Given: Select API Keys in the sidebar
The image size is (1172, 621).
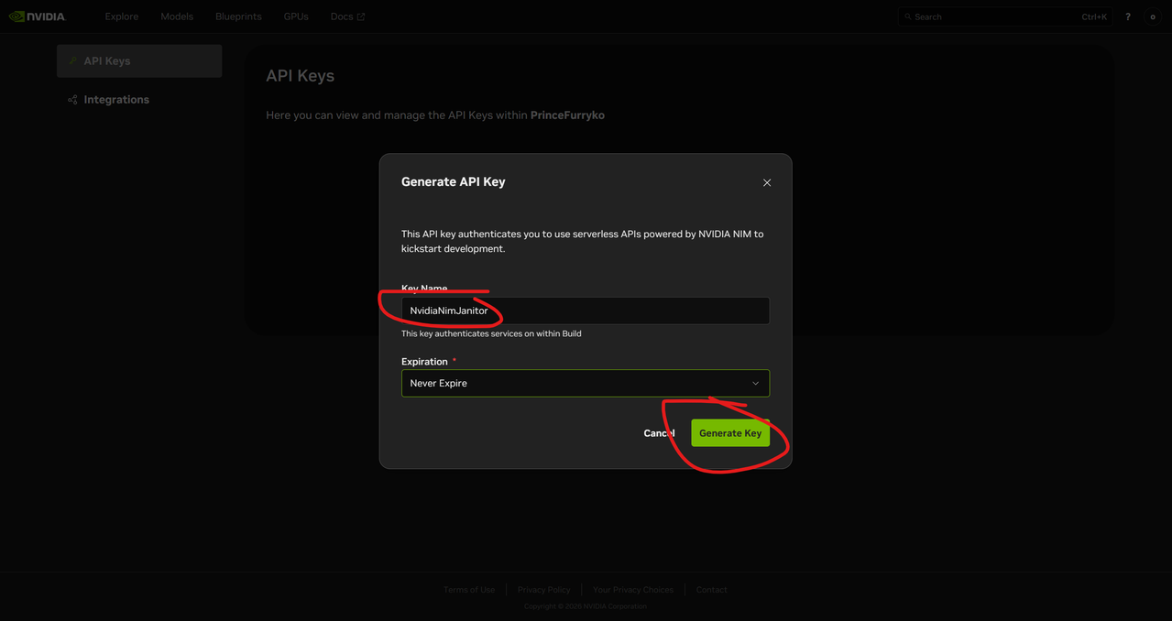Looking at the screenshot, I should pyautogui.click(x=139, y=60).
